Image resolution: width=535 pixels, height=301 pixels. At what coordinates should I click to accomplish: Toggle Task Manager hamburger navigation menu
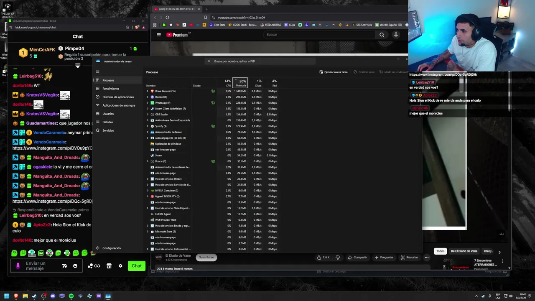(97, 72)
